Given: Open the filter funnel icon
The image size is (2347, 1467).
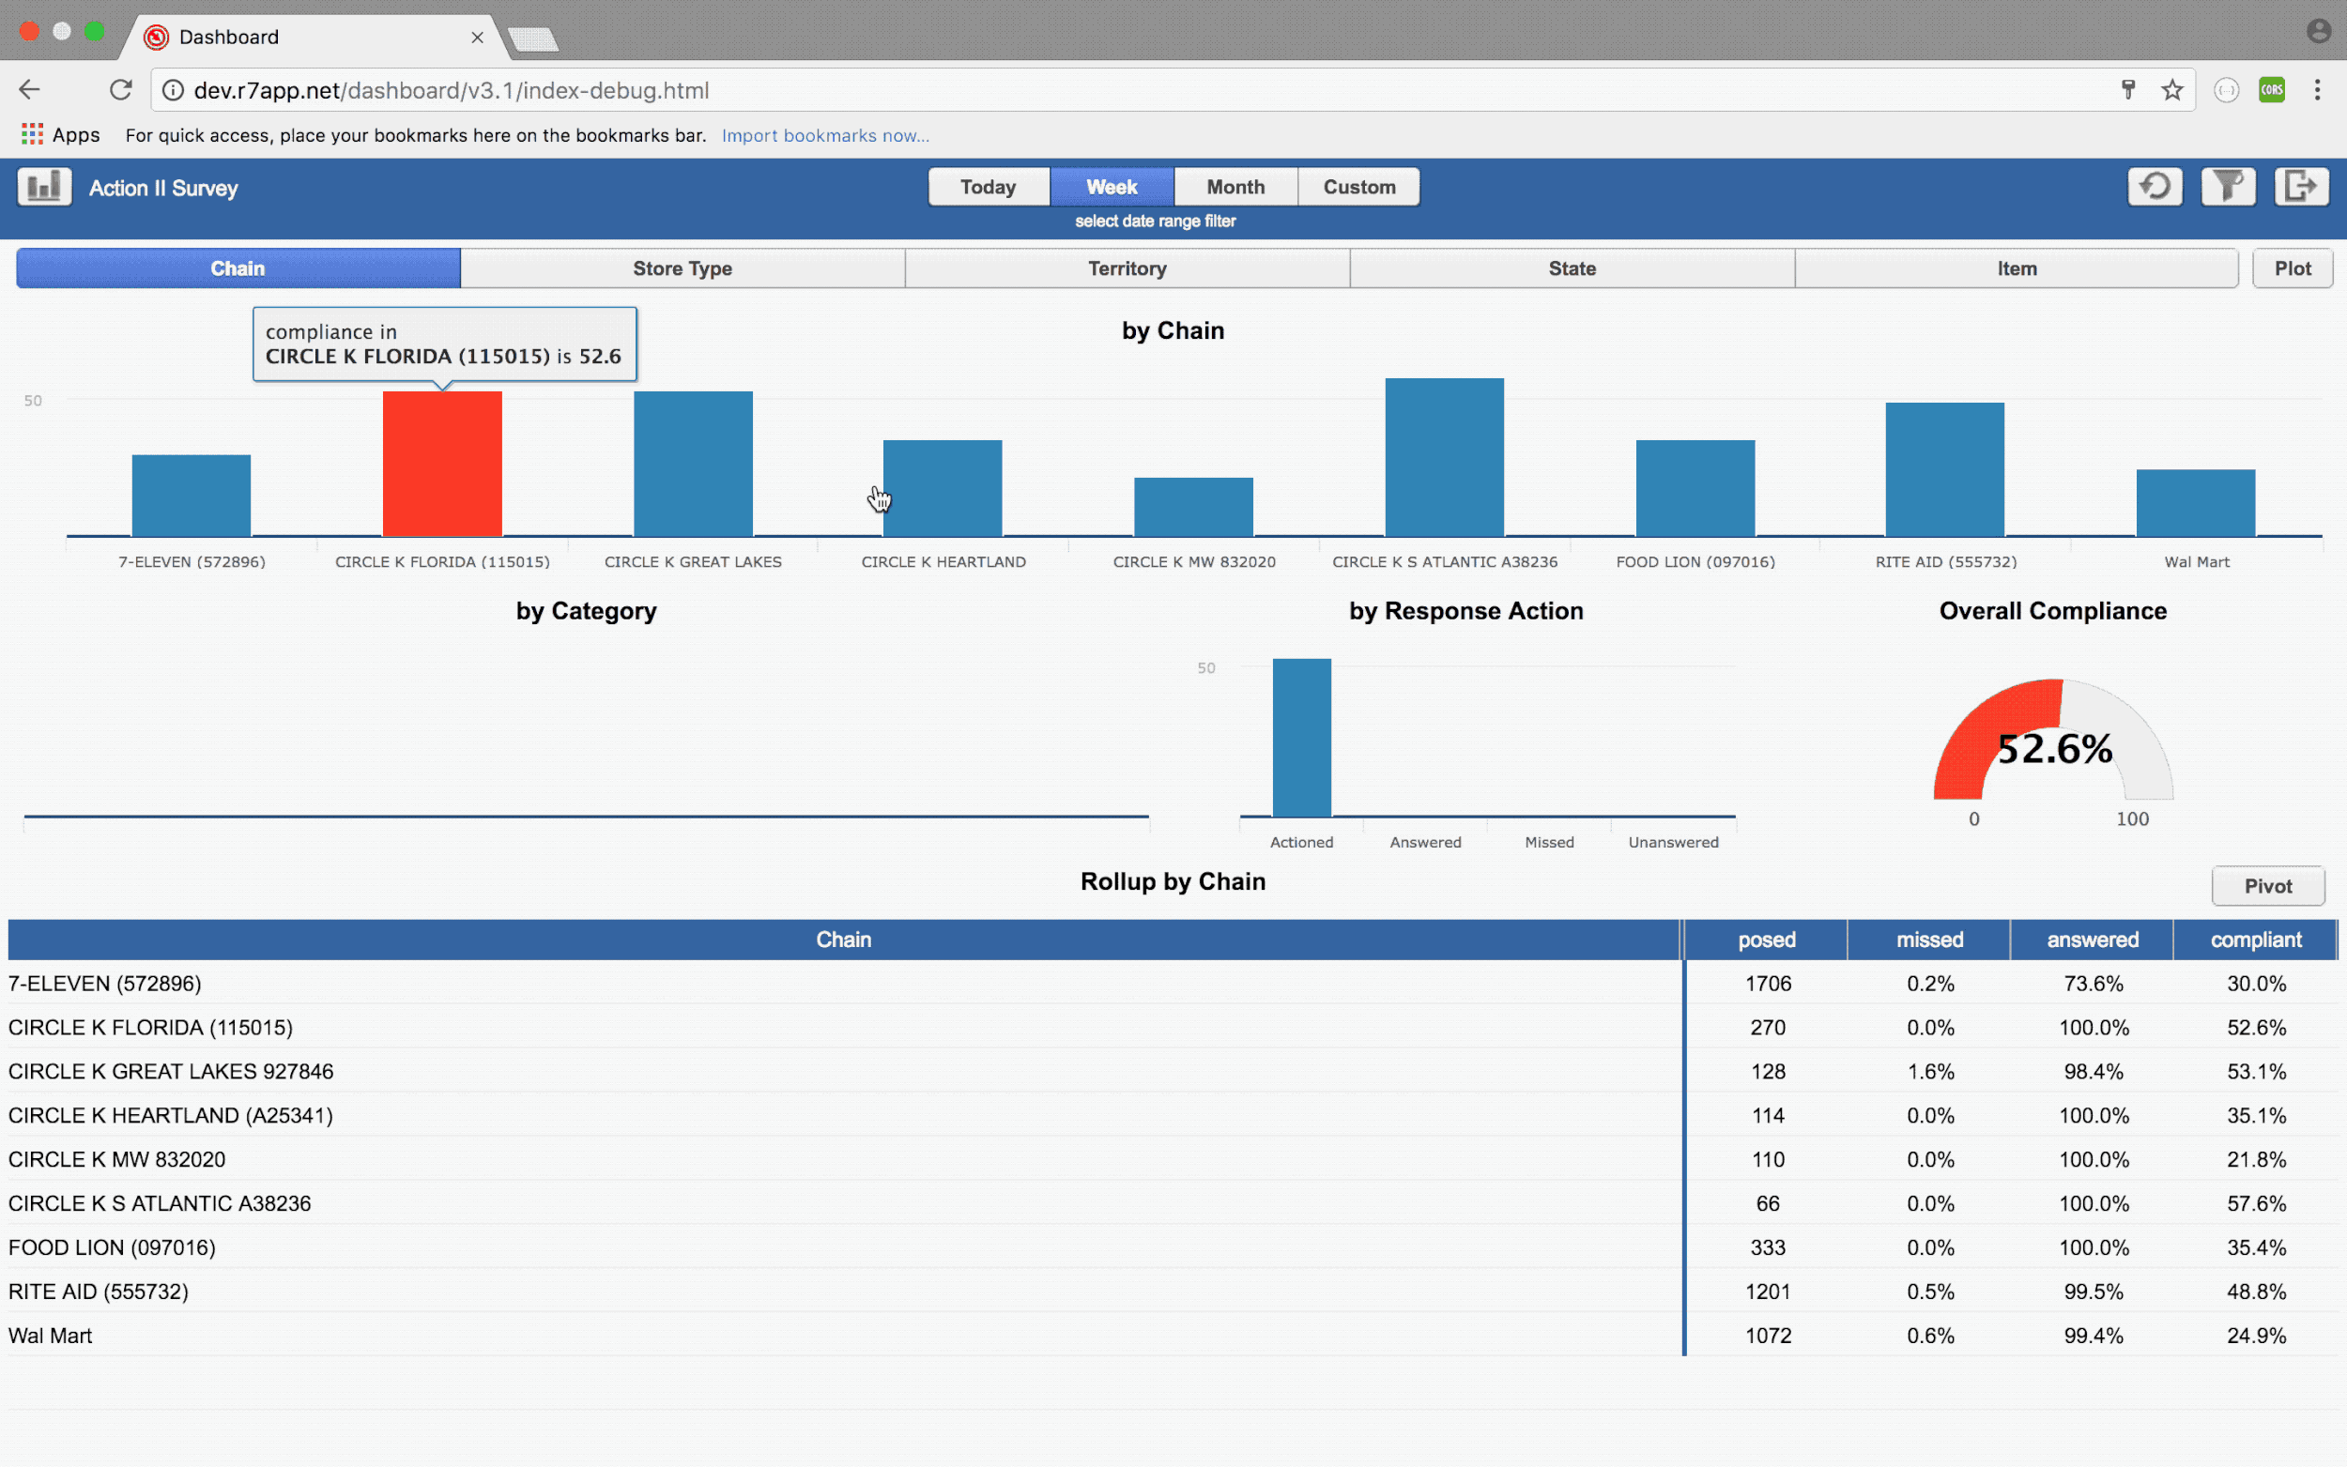Looking at the screenshot, I should 2228,186.
